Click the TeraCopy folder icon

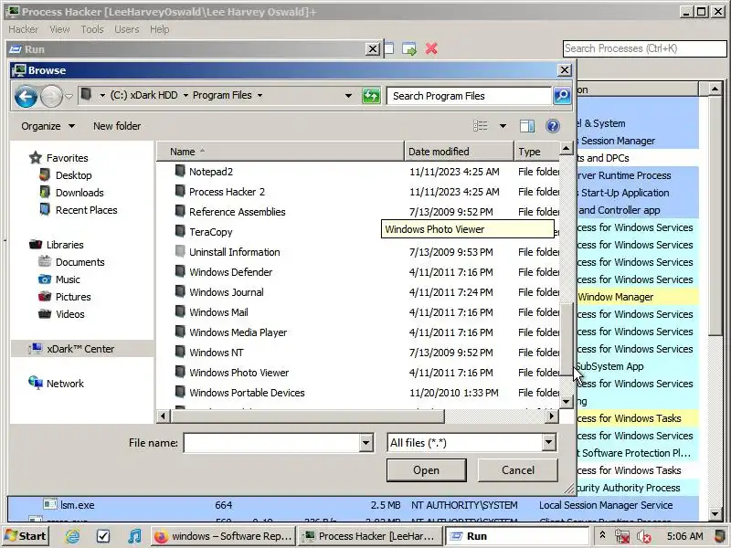tap(180, 231)
